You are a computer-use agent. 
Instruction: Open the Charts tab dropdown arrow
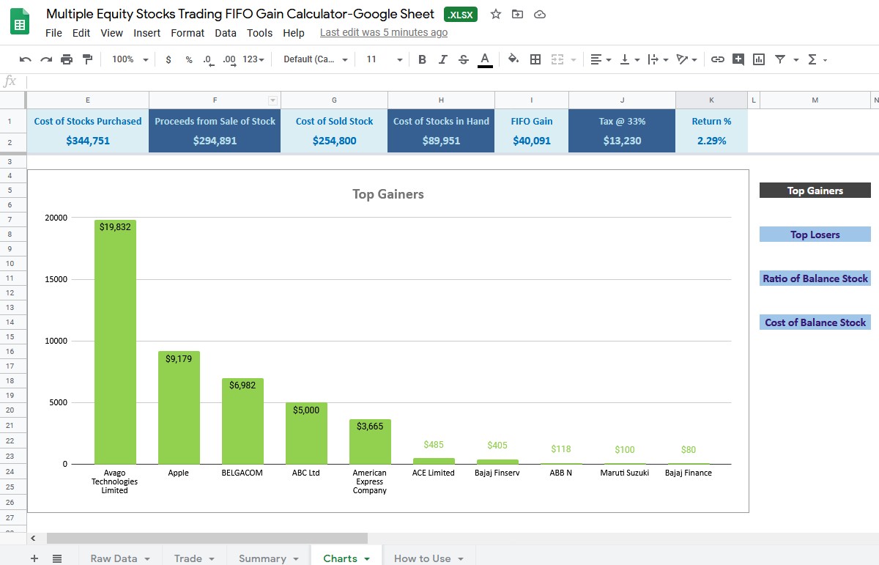pyautogui.click(x=367, y=559)
